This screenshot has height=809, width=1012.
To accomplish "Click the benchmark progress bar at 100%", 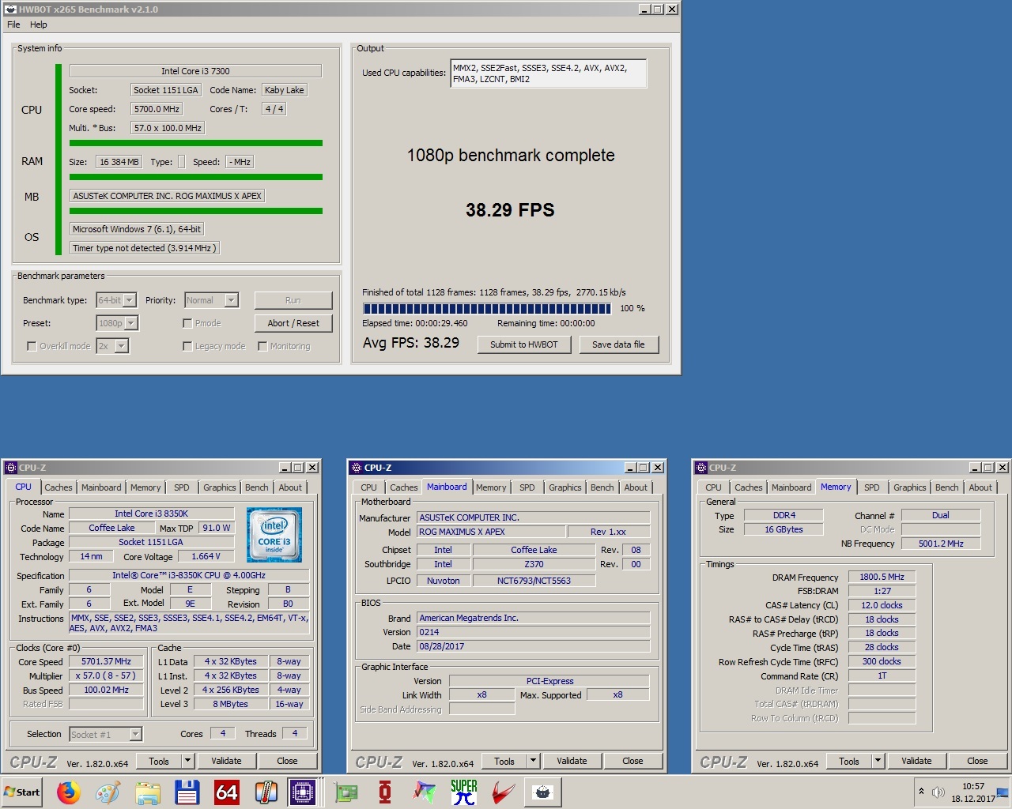I will [x=487, y=308].
